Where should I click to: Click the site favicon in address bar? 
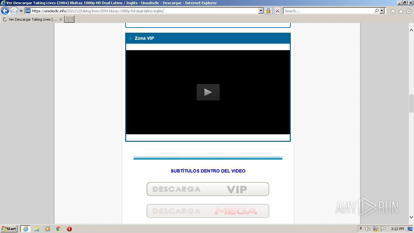click(28, 11)
